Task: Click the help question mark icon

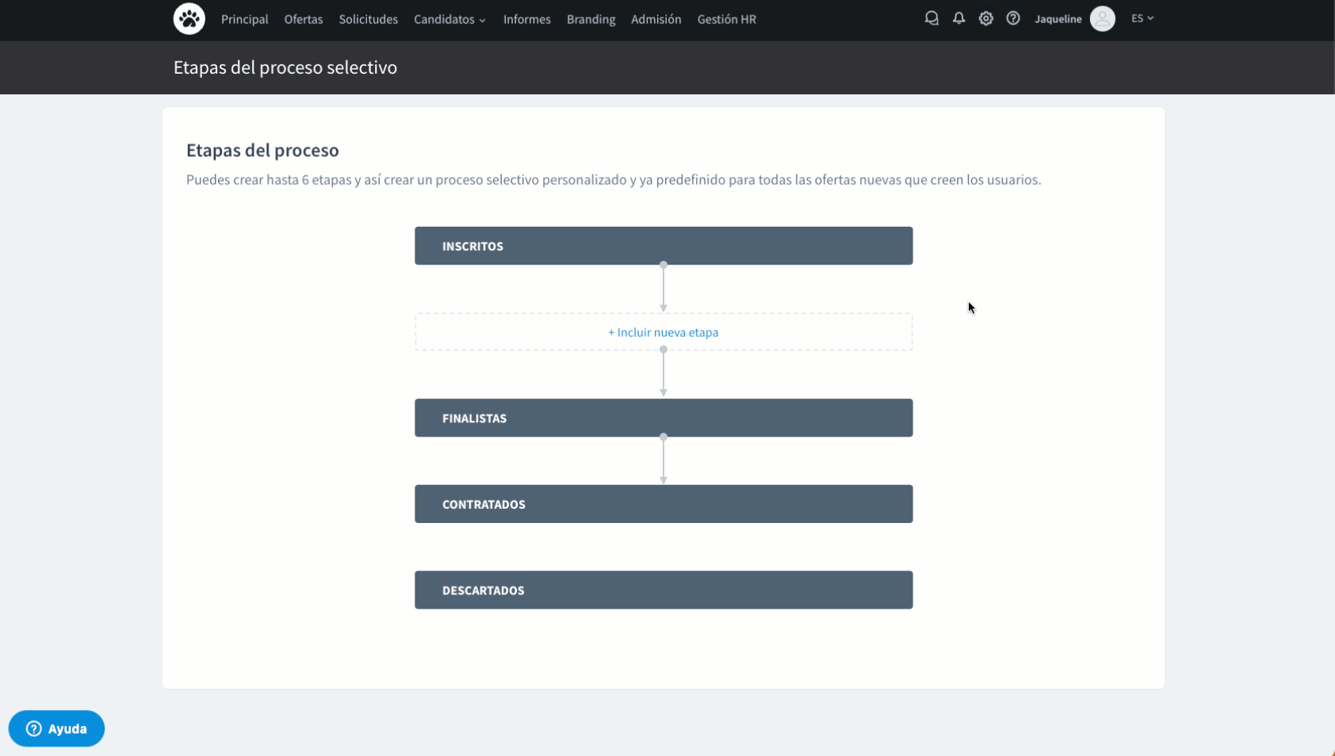Action: tap(1012, 18)
